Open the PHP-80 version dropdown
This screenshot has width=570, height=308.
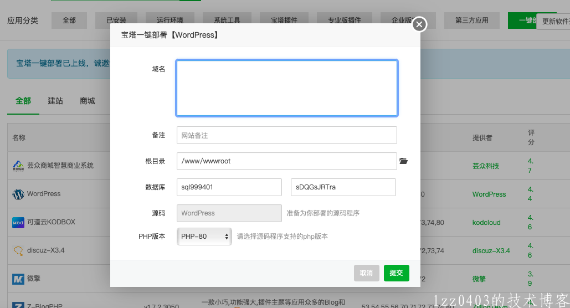pyautogui.click(x=204, y=237)
